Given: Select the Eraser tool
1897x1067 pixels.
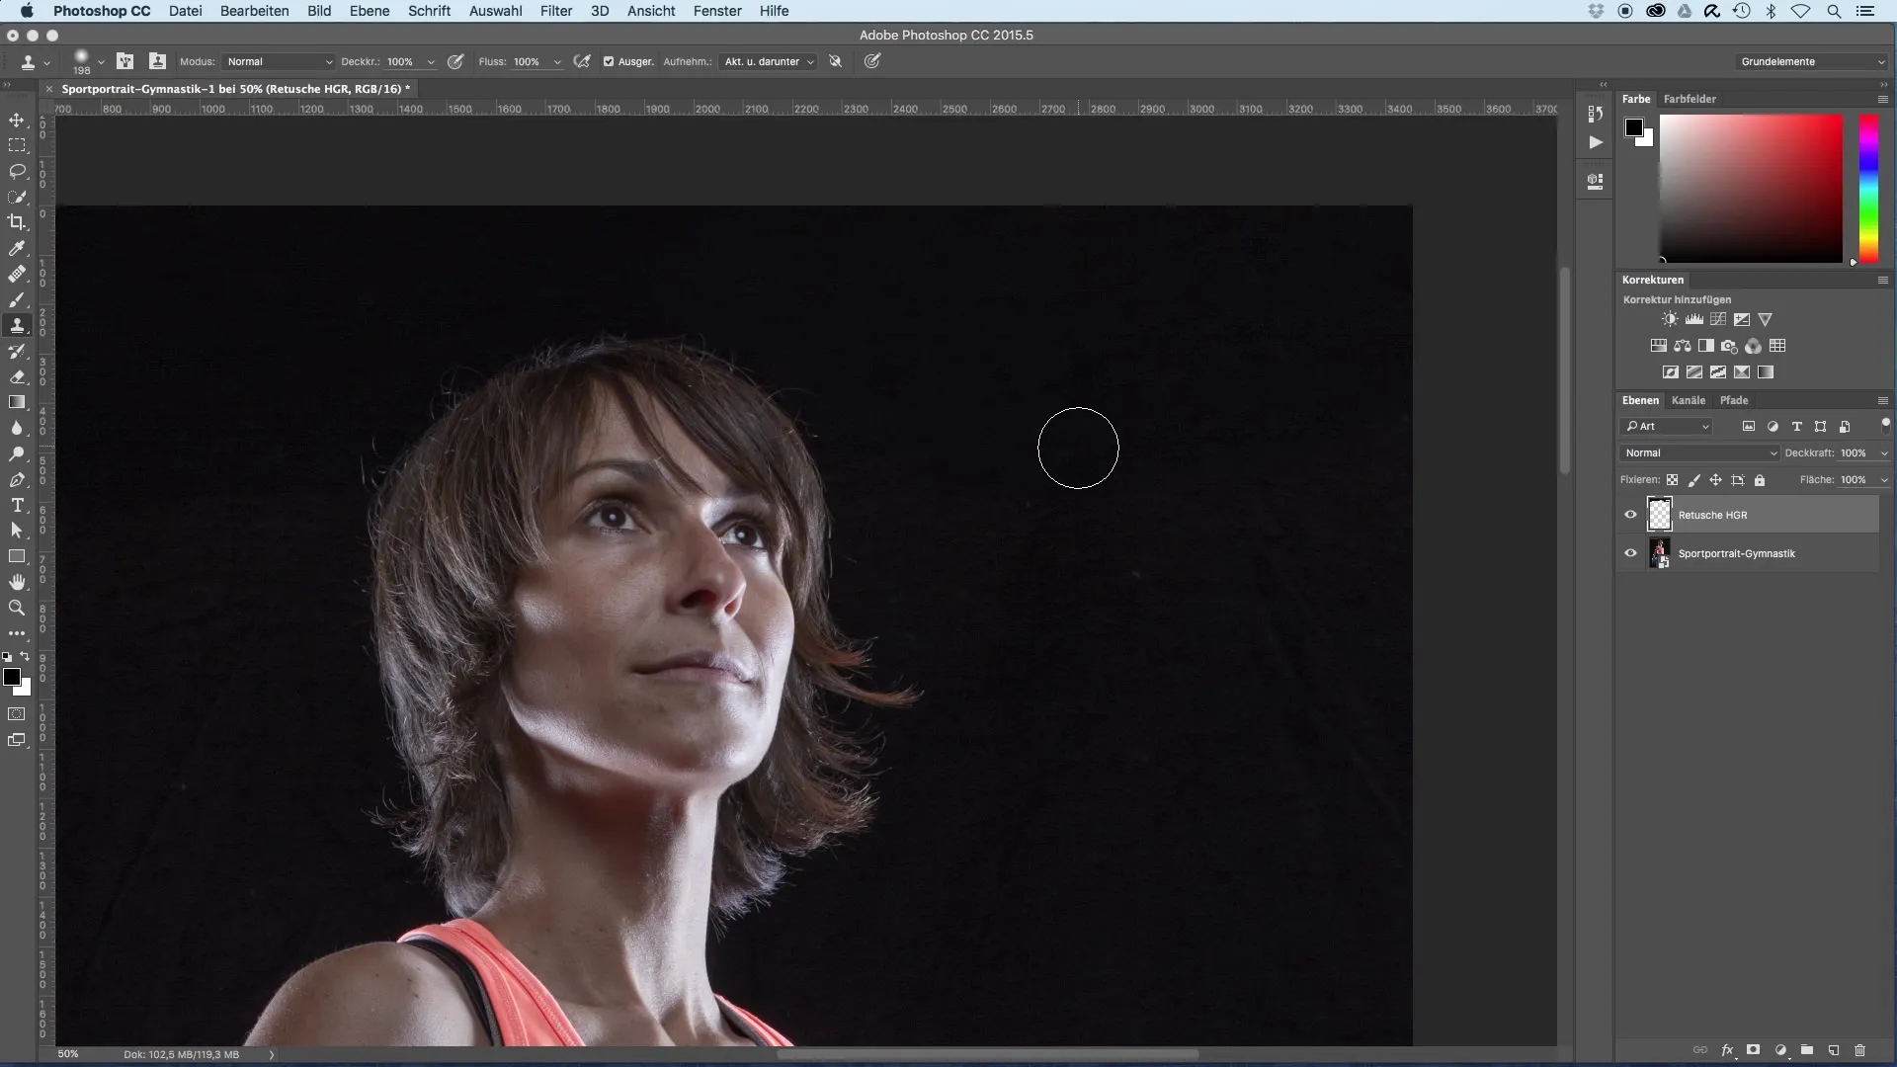Looking at the screenshot, I should pos(17,376).
